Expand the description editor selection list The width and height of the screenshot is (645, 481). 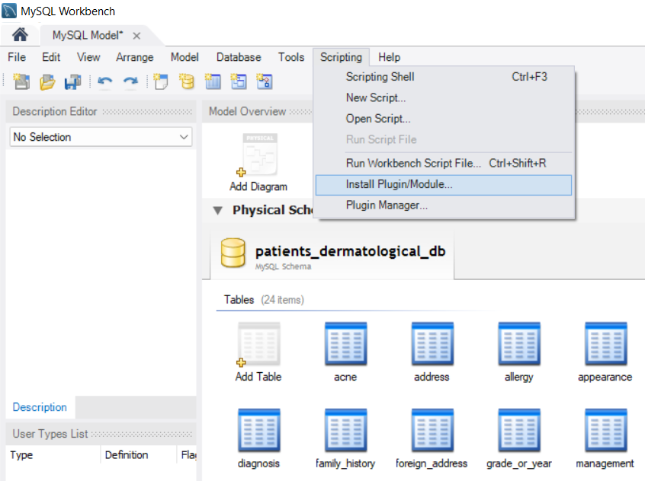click(x=183, y=137)
